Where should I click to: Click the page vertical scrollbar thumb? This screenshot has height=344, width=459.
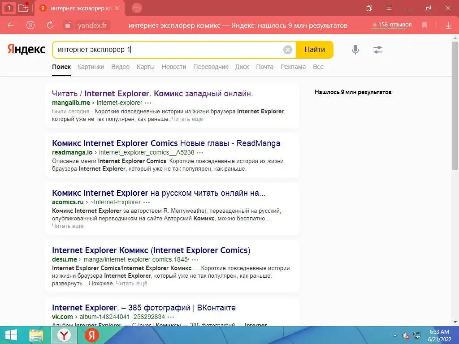pyautogui.click(x=455, y=105)
